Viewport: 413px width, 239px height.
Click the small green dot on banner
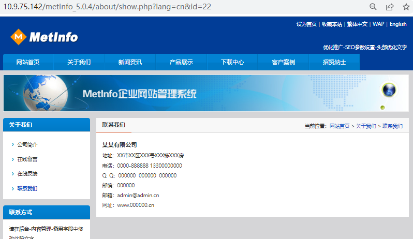[382, 108]
